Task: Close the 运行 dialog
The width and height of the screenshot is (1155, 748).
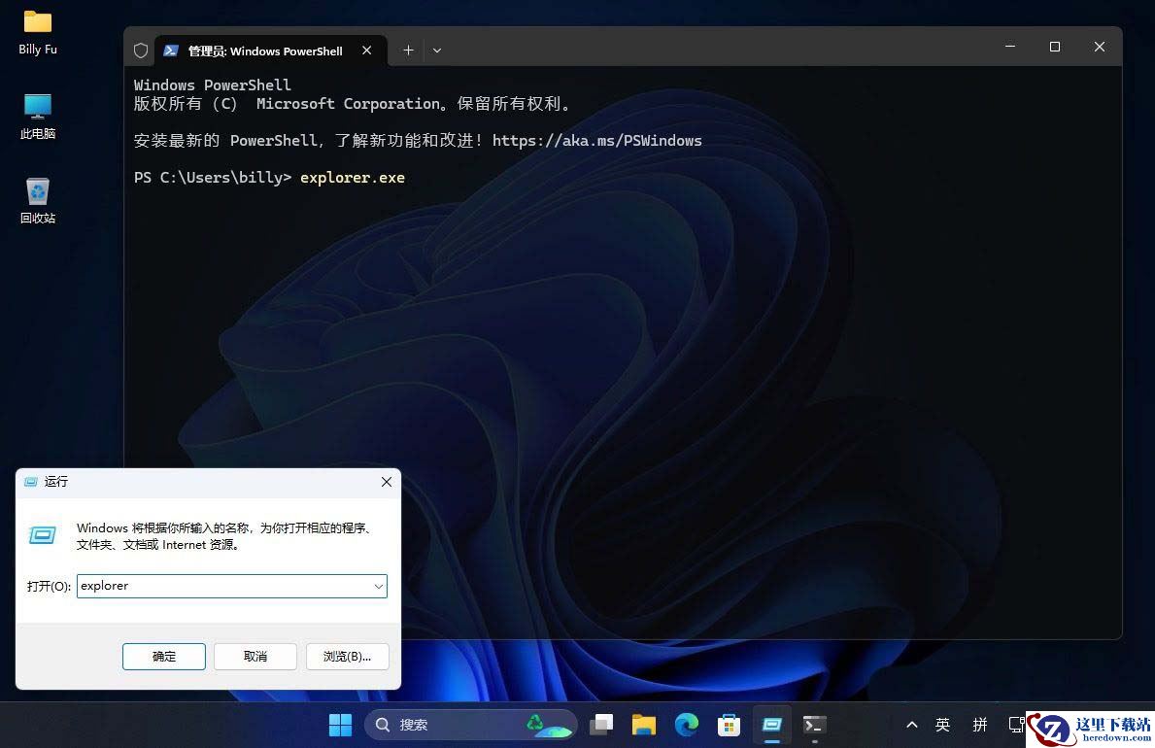Action: pos(386,482)
